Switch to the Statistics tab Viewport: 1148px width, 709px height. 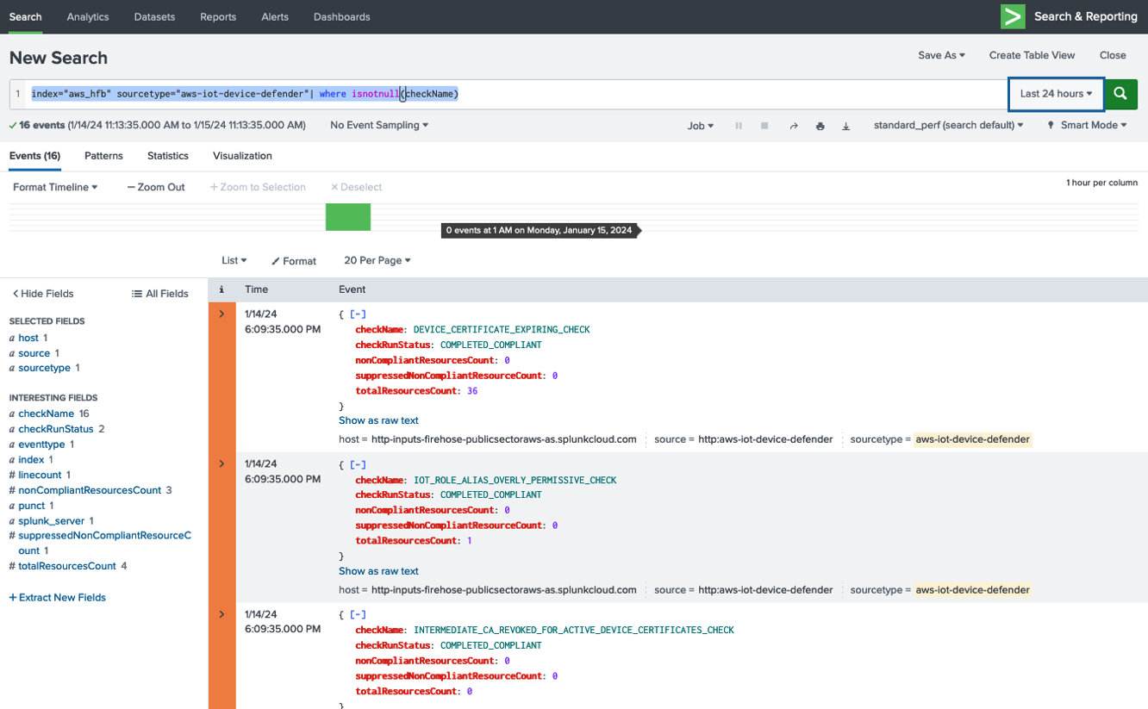167,156
